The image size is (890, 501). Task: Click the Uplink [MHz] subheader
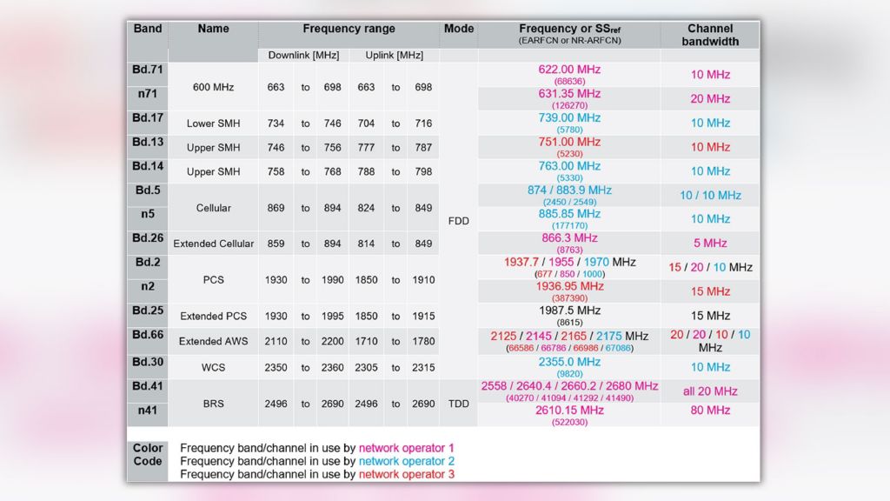pyautogui.click(x=395, y=54)
